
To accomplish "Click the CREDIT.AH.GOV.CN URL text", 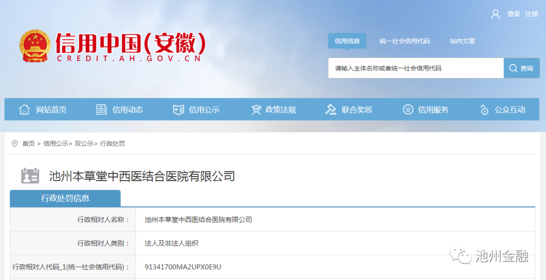I will point(129,59).
